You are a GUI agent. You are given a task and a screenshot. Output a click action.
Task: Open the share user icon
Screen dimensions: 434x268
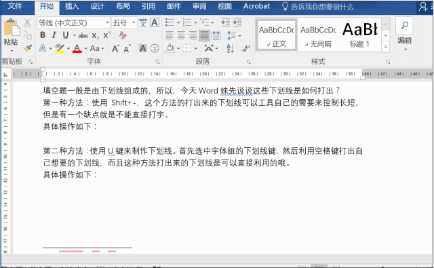[422, 6]
